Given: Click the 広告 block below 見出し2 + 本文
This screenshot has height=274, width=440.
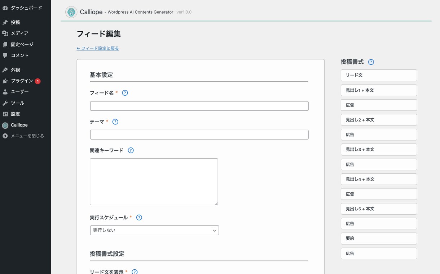Looking at the screenshot, I should click(379, 134).
